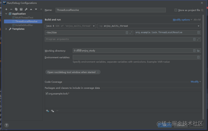
Task: Open the gear next to Store as project file
Action: [202, 10]
